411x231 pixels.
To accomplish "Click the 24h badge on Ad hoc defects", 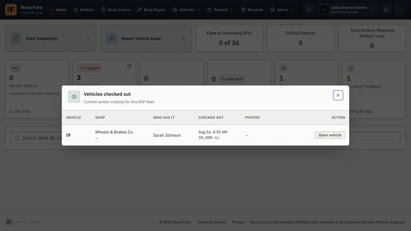I will 15,68.
